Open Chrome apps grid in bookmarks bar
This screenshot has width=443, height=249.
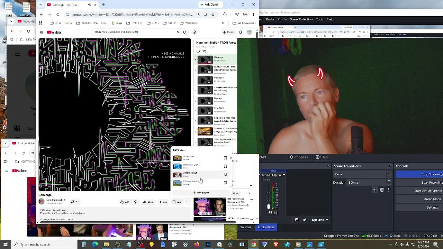click(40, 23)
